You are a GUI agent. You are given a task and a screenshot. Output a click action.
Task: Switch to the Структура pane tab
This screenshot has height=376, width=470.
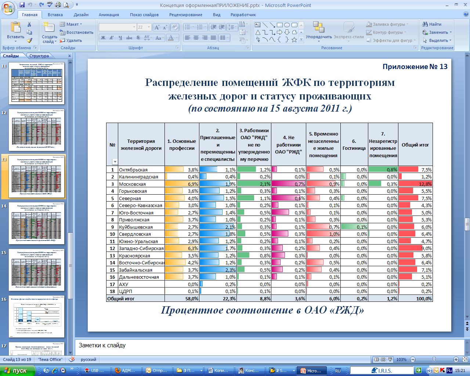point(39,56)
